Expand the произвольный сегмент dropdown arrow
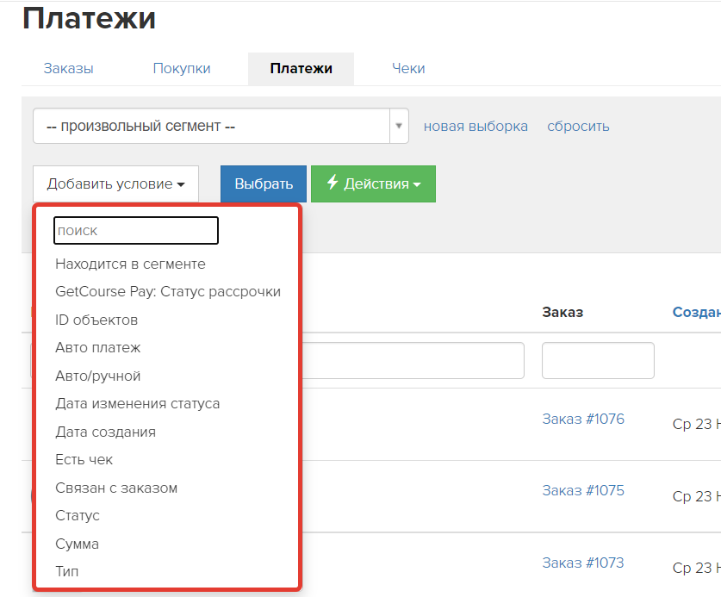Image resolution: width=721 pixels, height=597 pixels. (x=399, y=126)
